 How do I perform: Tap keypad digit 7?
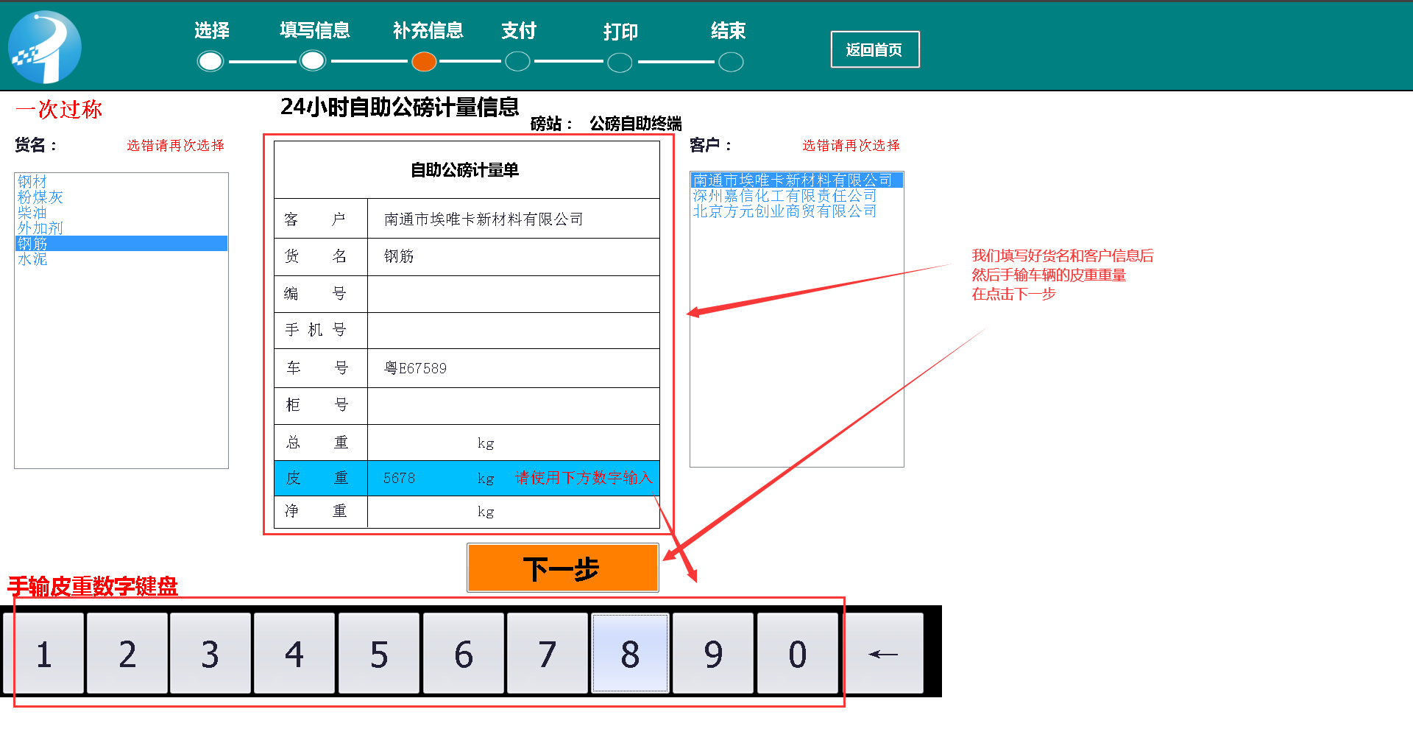pos(547,654)
